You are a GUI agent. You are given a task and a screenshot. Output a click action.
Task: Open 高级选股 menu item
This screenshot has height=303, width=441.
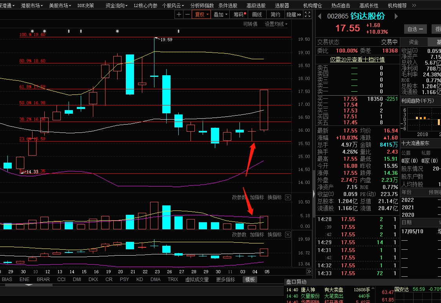256,5
